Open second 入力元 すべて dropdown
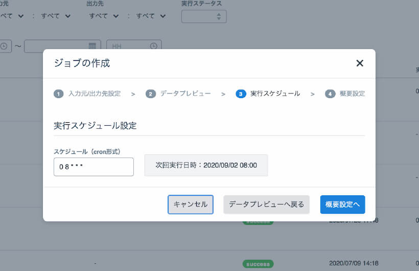 tap(56, 16)
